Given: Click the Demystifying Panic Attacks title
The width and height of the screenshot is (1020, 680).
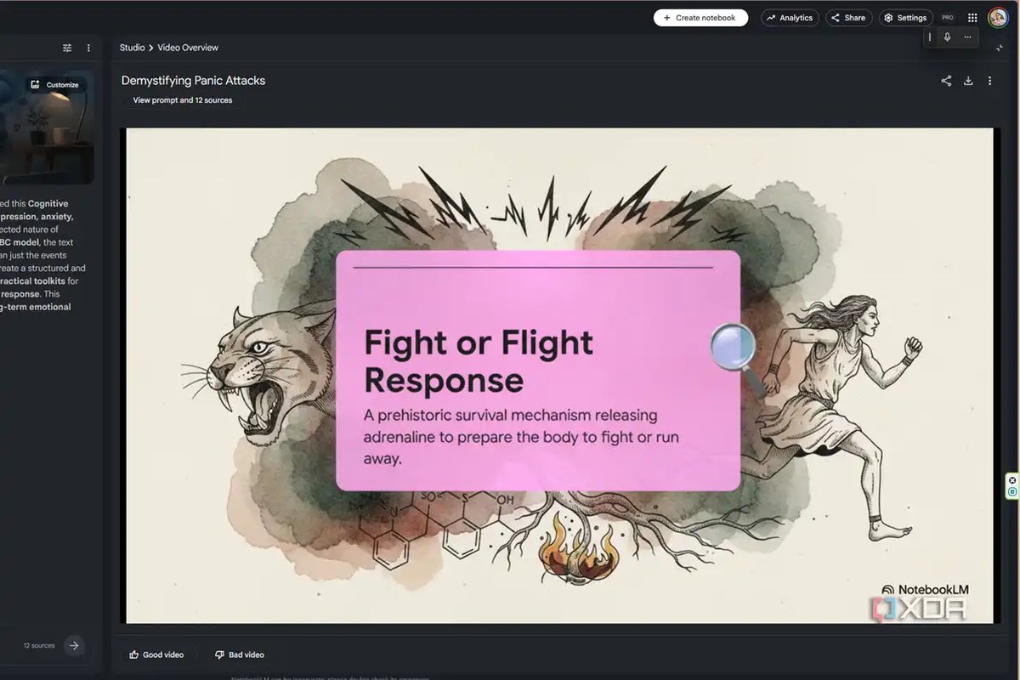Looking at the screenshot, I should point(193,81).
